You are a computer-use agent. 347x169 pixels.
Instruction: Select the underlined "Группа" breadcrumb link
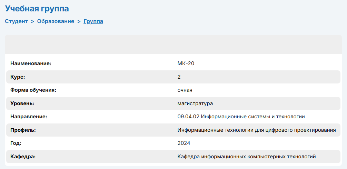[93, 21]
